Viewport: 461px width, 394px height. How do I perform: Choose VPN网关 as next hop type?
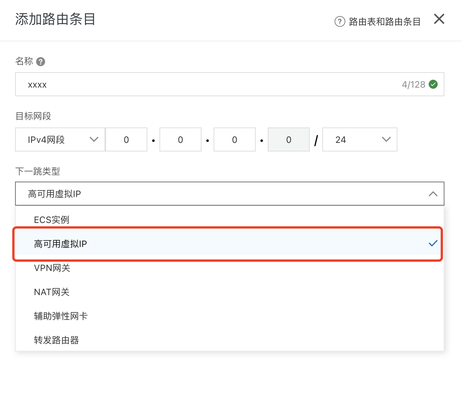click(x=230, y=268)
